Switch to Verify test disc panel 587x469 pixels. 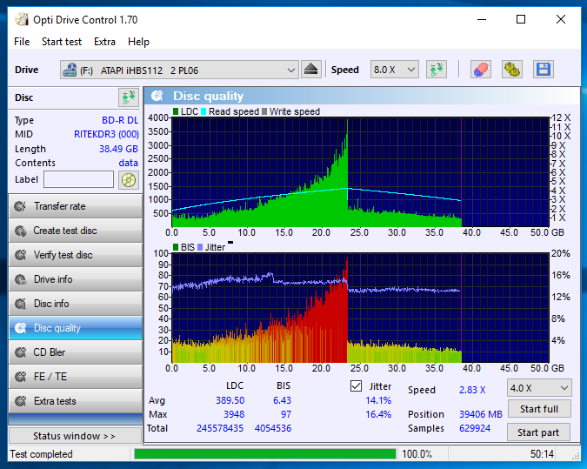coord(76,255)
